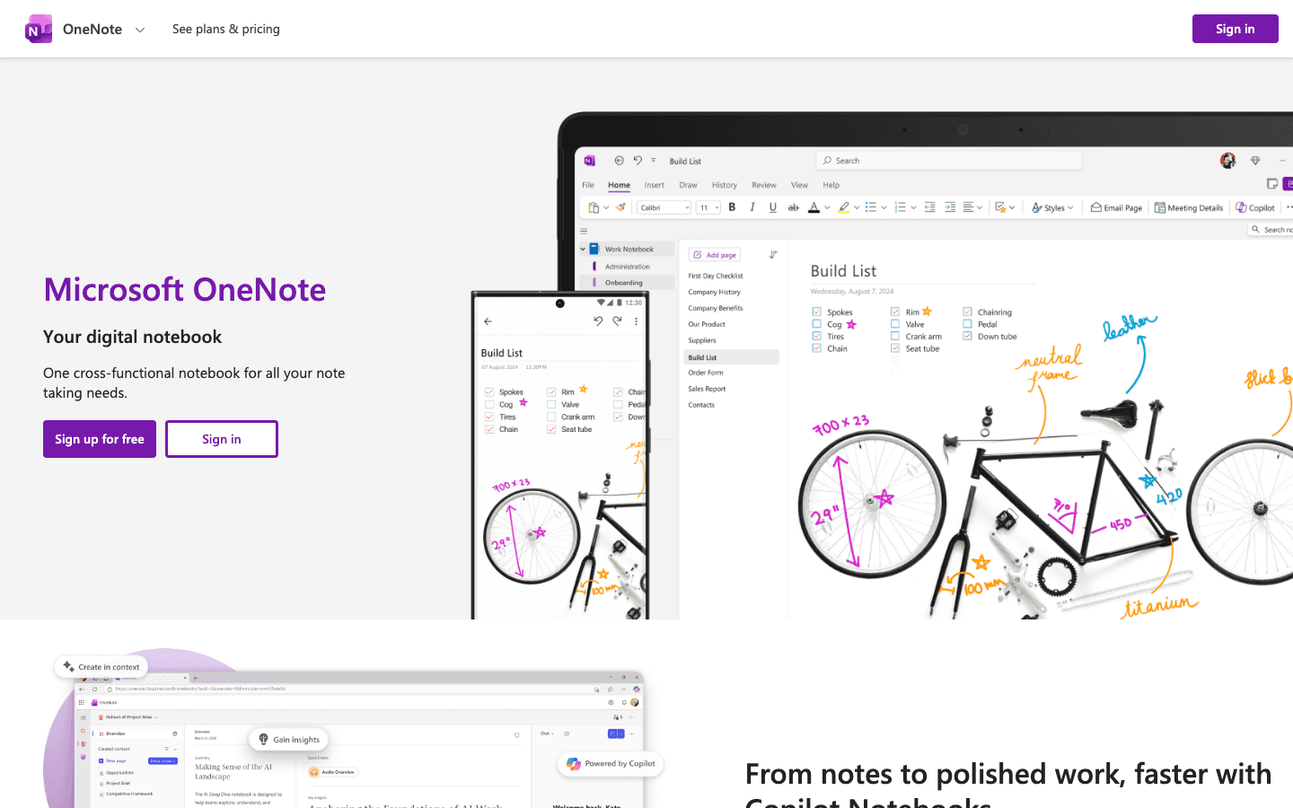Toggle underline formatting in the ribbon
1293x808 pixels.
click(773, 207)
